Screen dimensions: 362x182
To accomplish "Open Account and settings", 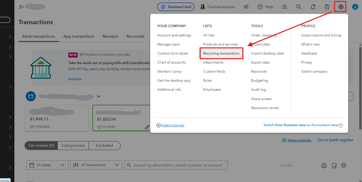I will pos(174,35).
